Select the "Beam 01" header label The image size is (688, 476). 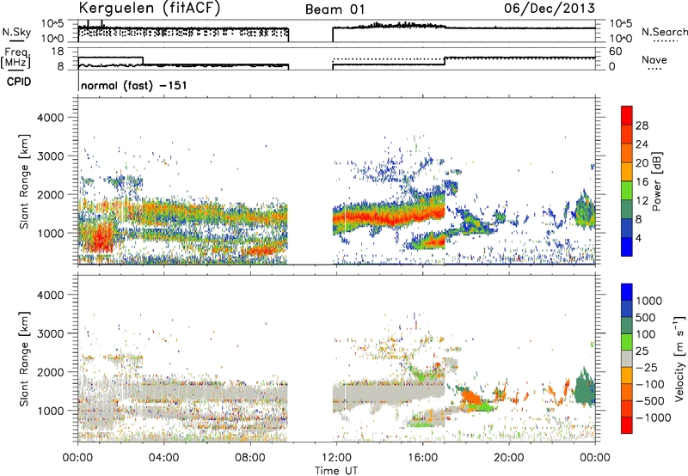pyautogui.click(x=335, y=9)
